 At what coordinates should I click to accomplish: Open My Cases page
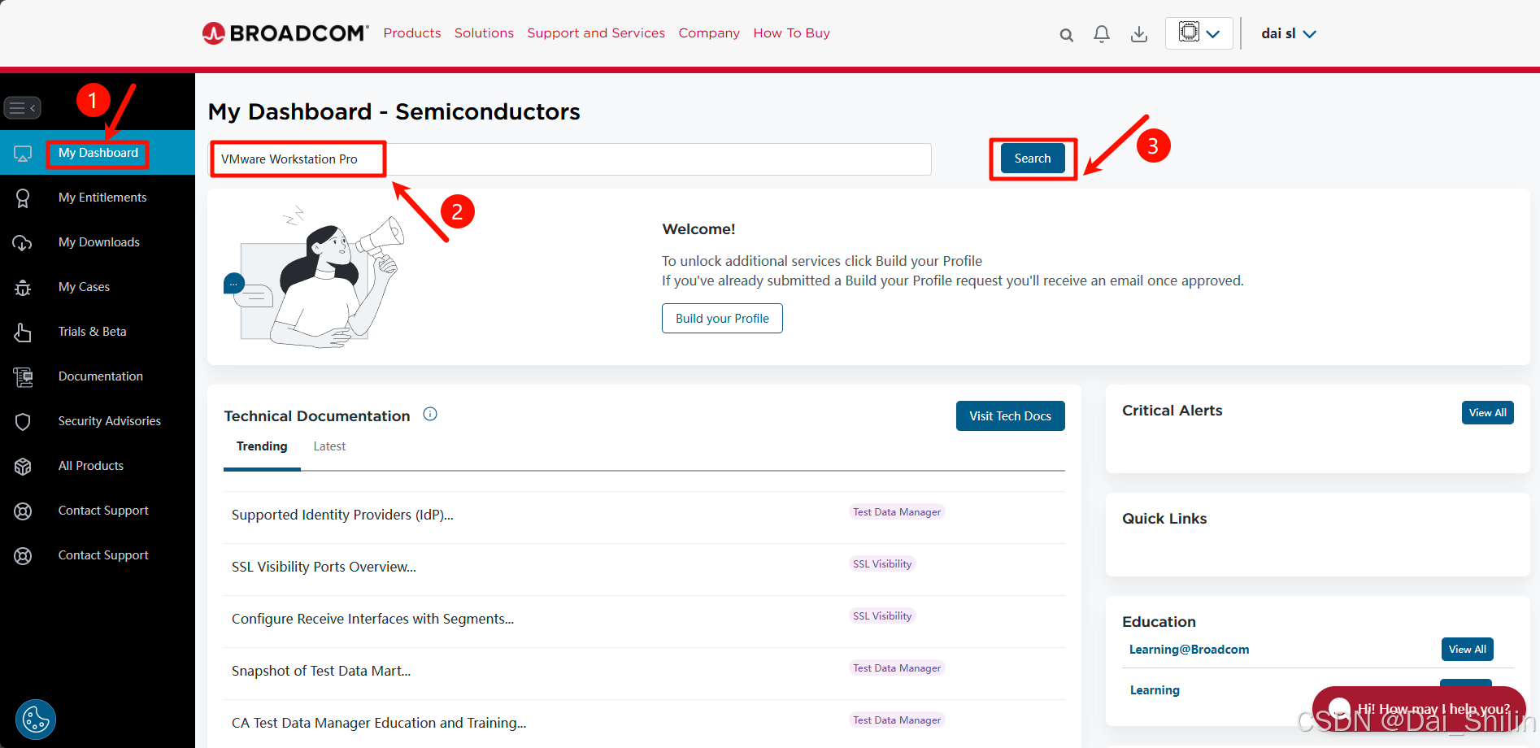tap(84, 287)
